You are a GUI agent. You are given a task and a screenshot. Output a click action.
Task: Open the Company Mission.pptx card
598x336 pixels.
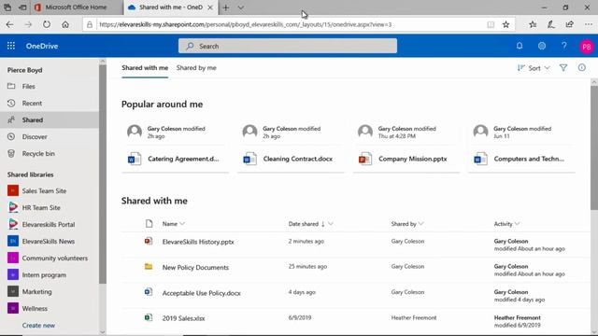[406, 148]
